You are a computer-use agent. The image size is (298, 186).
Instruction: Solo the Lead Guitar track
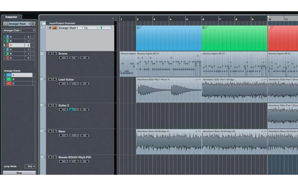coord(55,79)
